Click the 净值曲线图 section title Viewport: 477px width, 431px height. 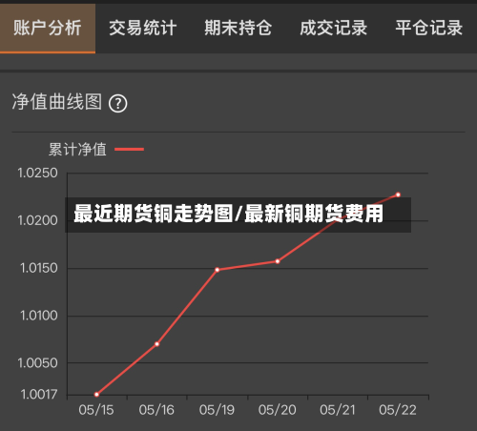(57, 102)
